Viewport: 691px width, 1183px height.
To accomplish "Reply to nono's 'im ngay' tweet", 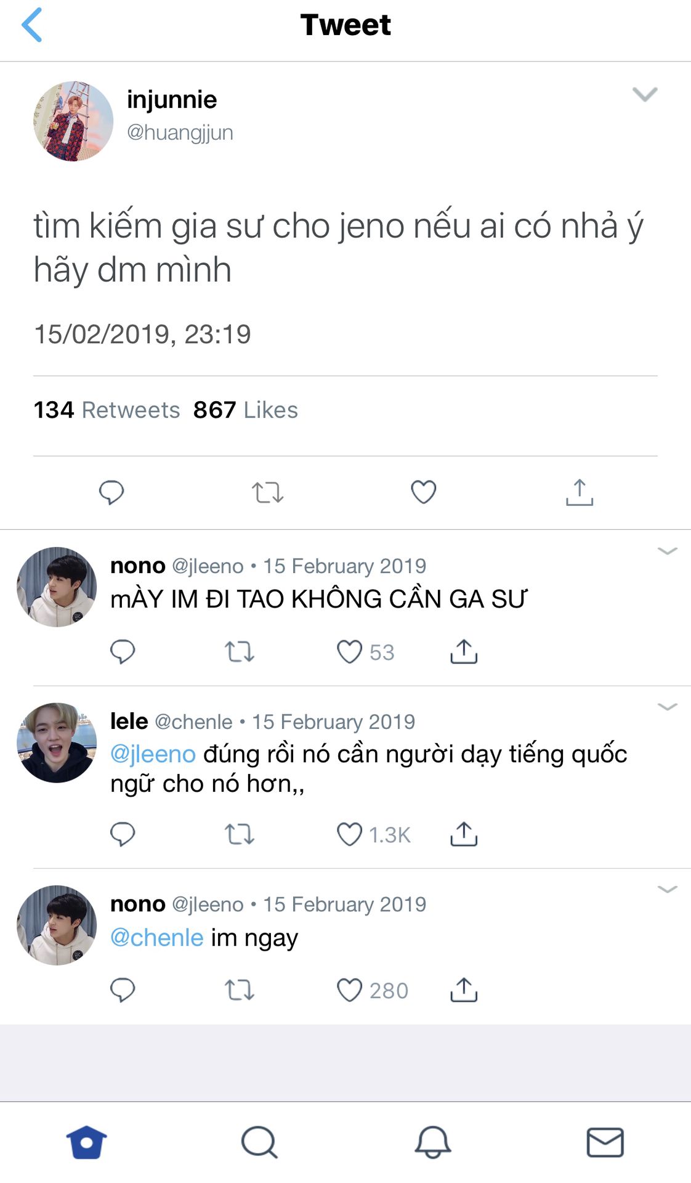I will tap(123, 990).
